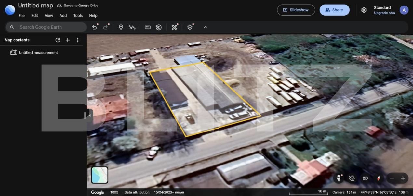
Task: Click the Share button
Action: (334, 10)
